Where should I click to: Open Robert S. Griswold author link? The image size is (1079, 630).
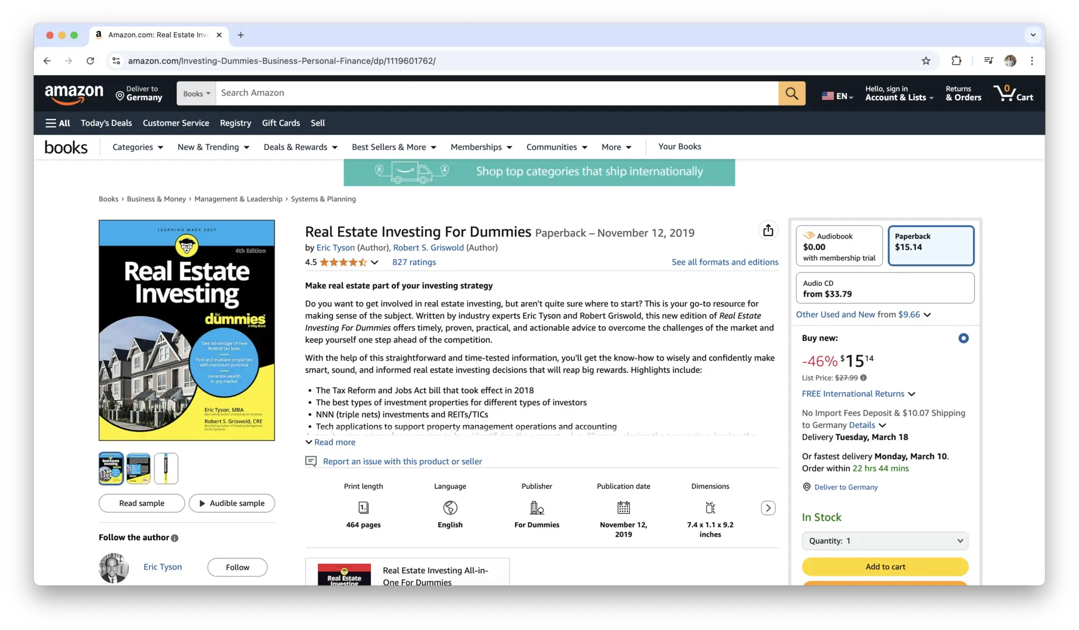coord(428,248)
